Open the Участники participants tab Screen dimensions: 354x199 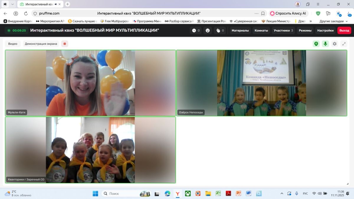pos(283,30)
